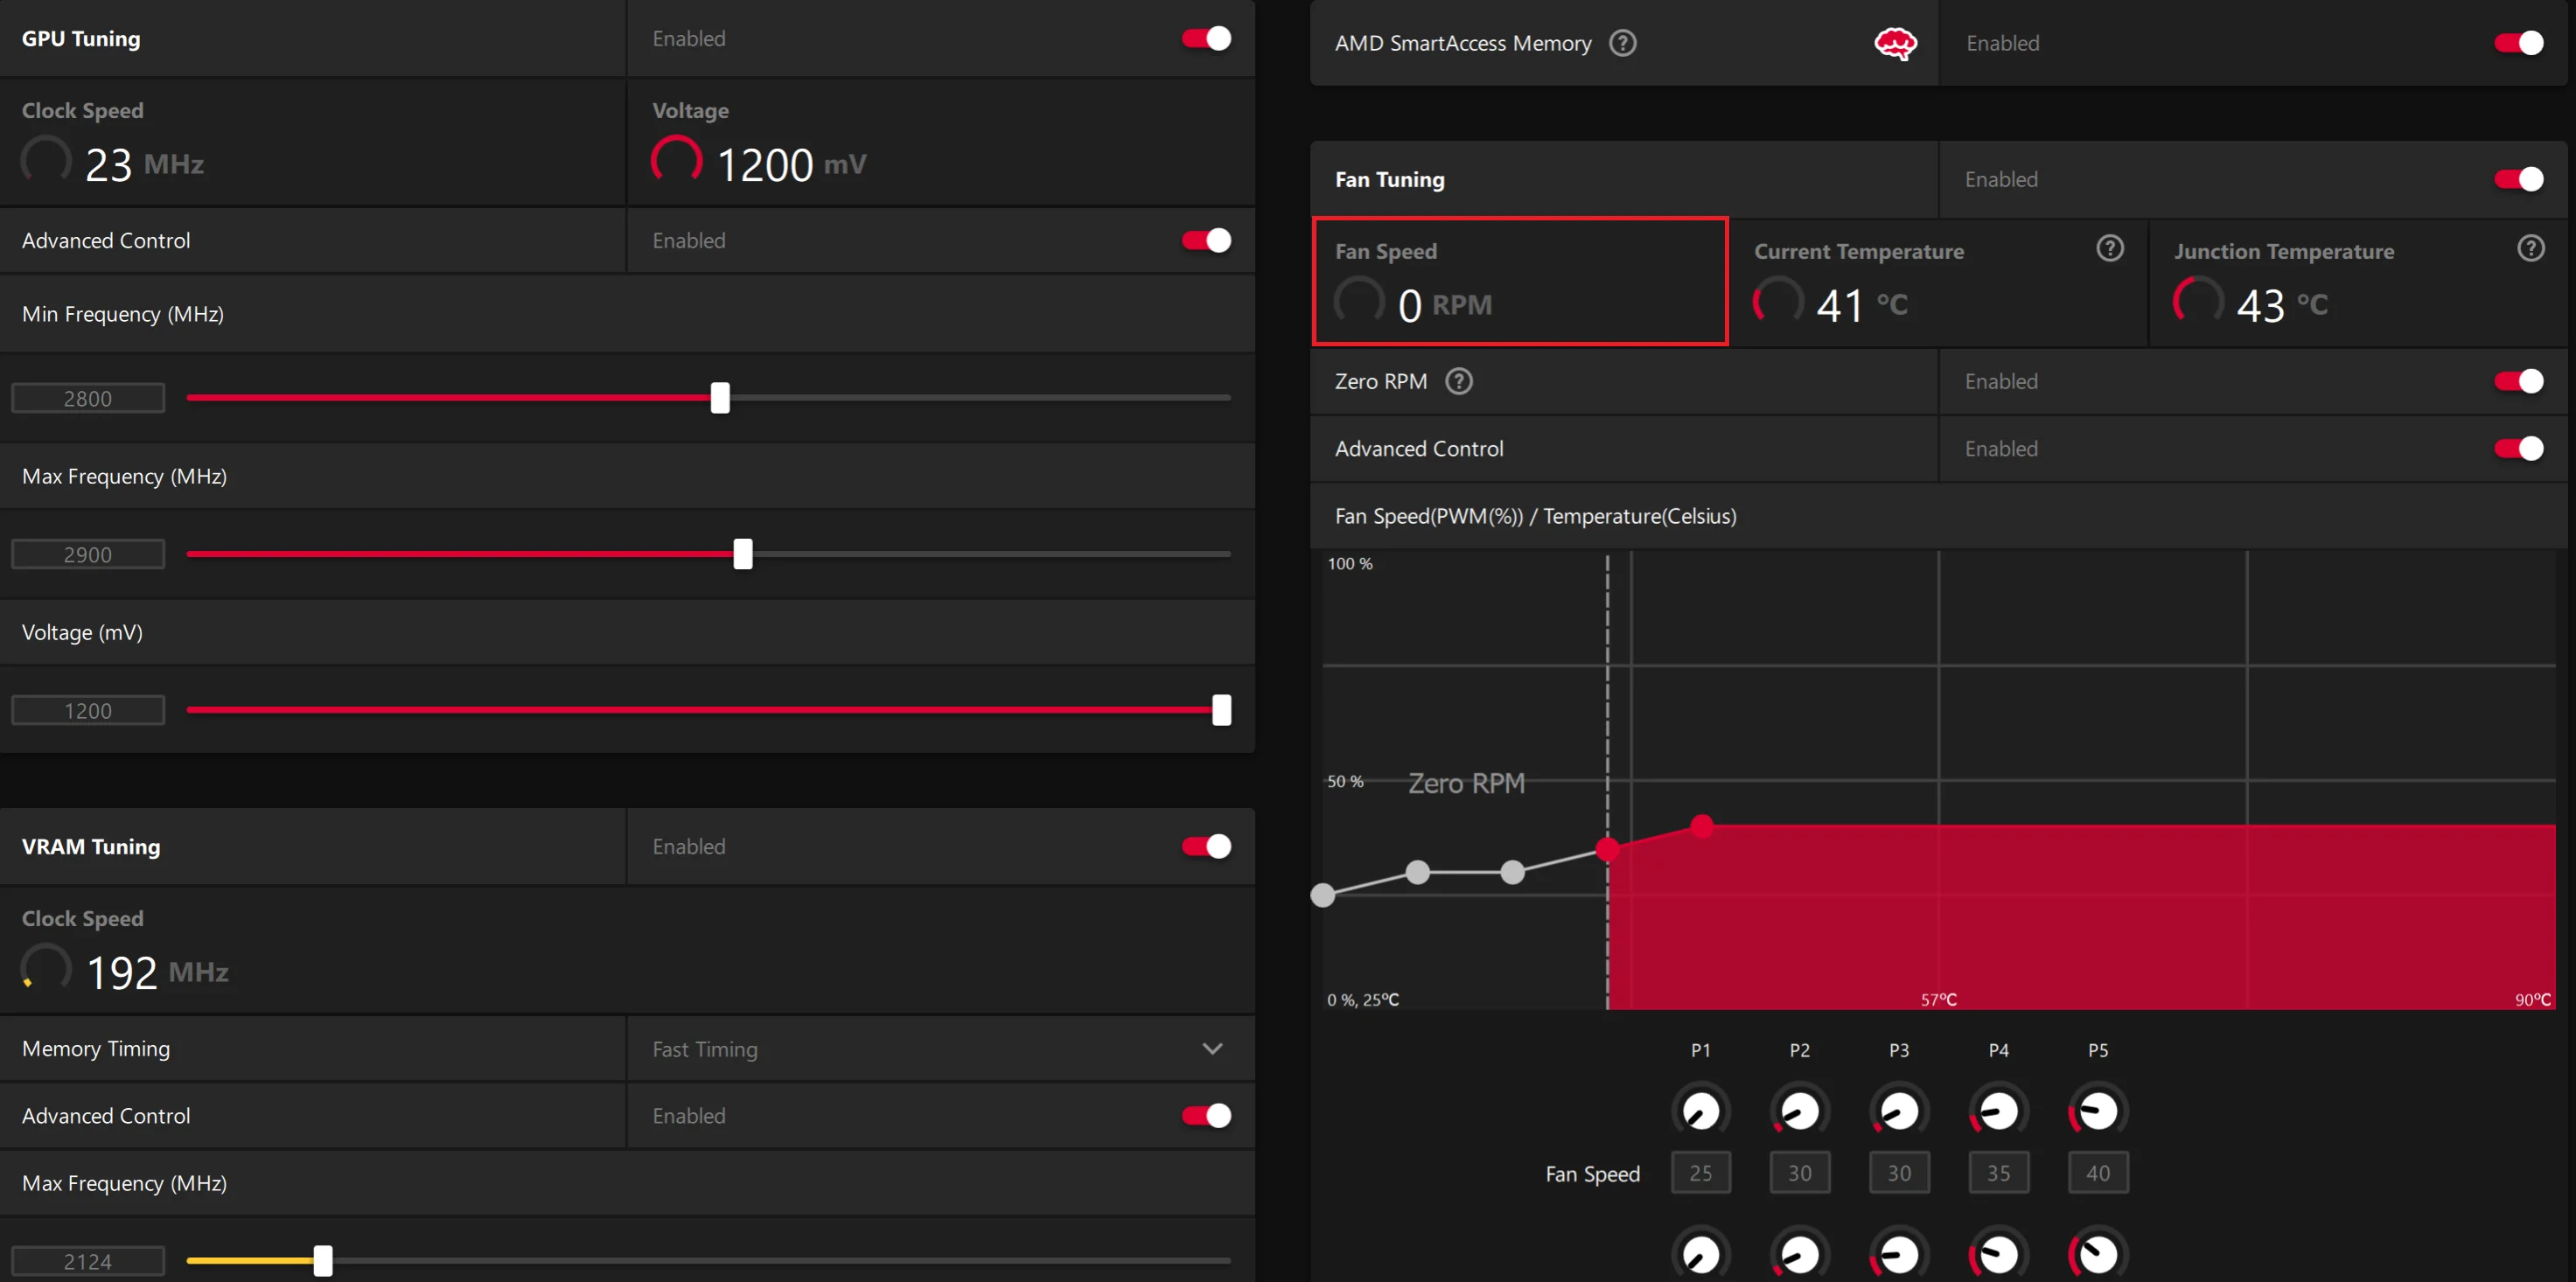The height and width of the screenshot is (1282, 2576).
Task: Open AMD SmartAccess Memory help icon
Action: click(1622, 43)
